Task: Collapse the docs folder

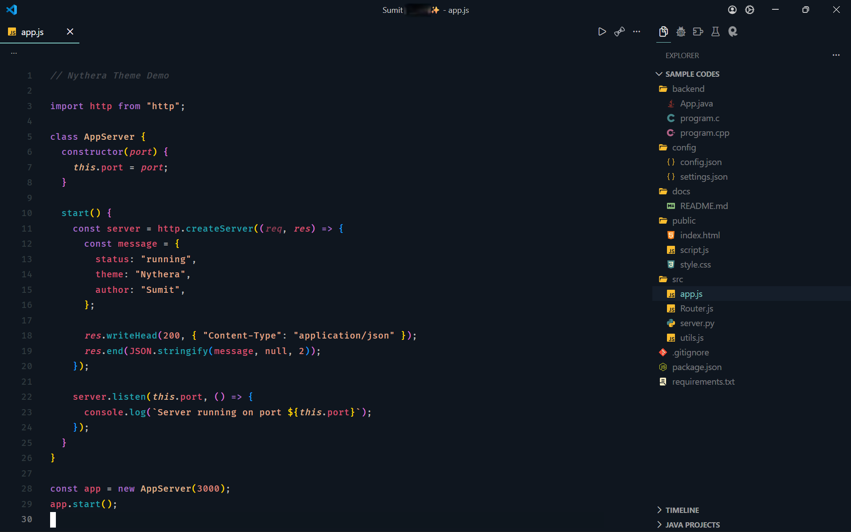Action: click(752, 191)
